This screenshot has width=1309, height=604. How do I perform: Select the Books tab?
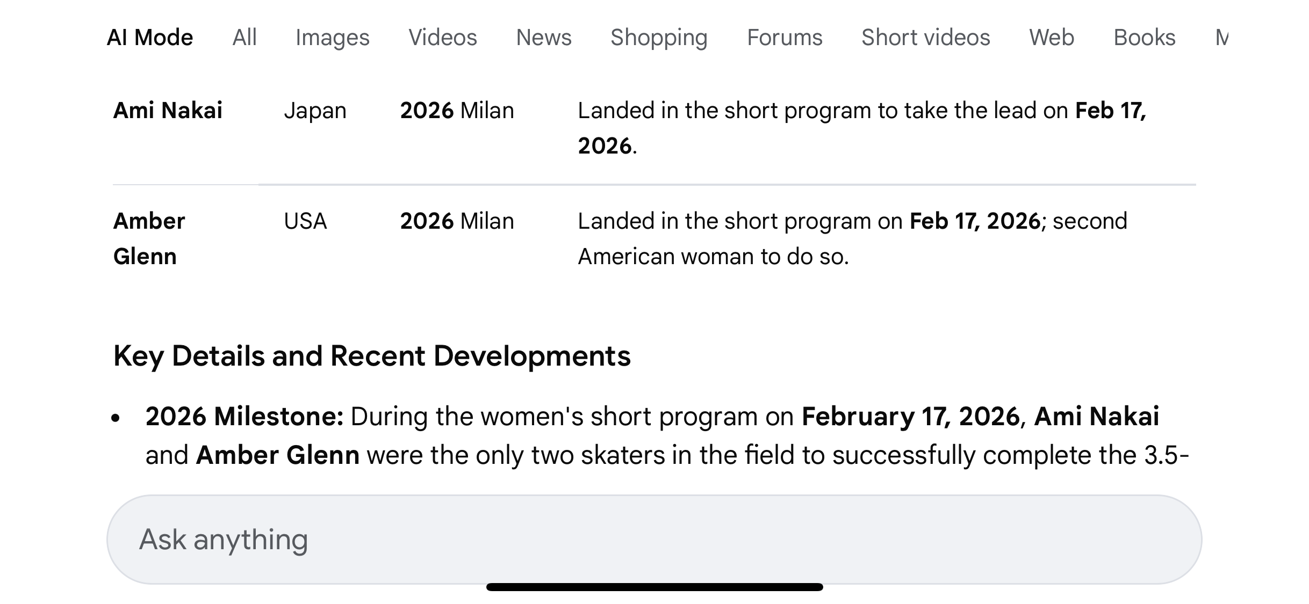coord(1145,38)
